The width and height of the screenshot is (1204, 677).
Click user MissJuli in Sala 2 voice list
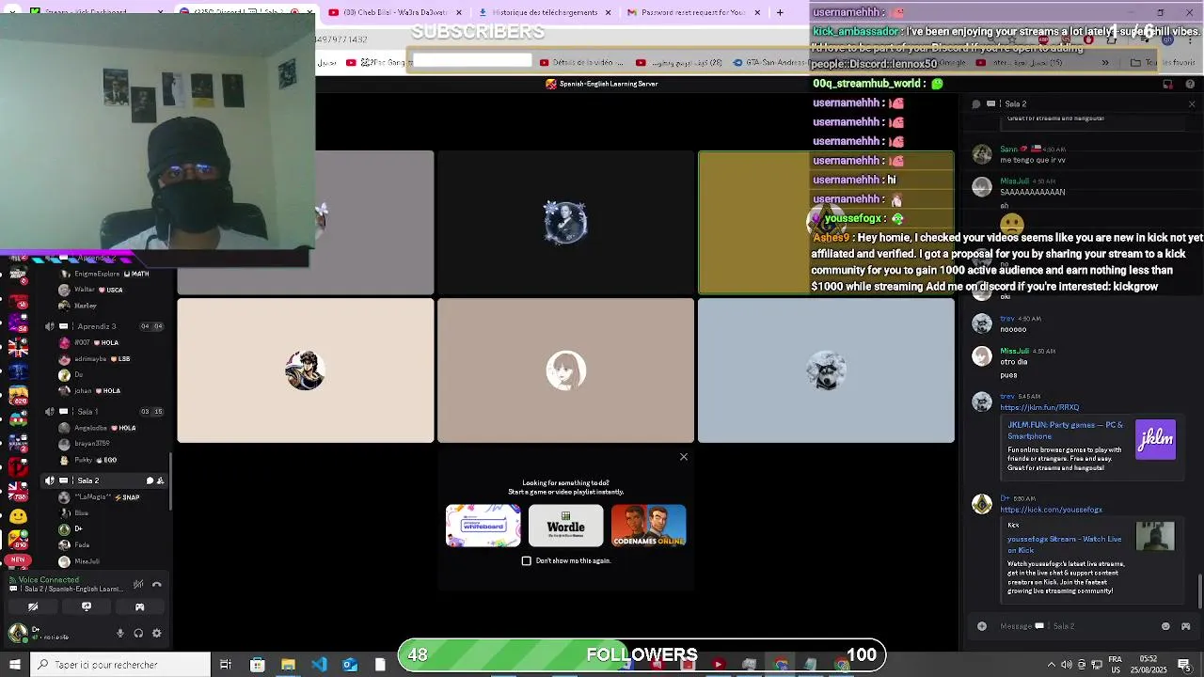(87, 561)
